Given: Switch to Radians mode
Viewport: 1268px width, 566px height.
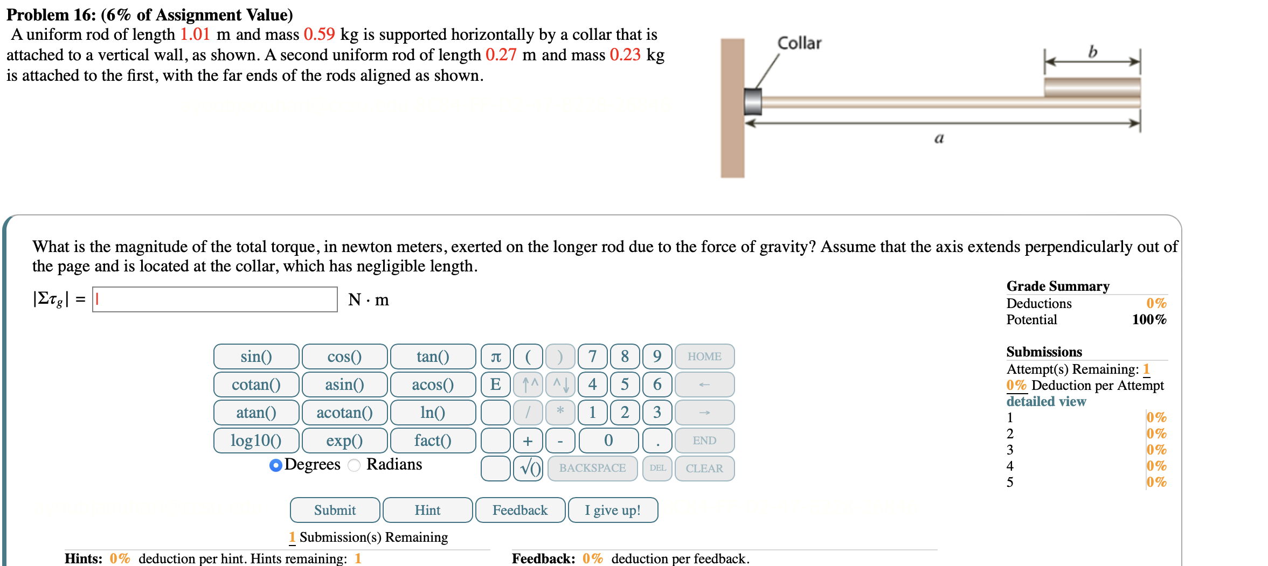Looking at the screenshot, I should pos(354,465).
